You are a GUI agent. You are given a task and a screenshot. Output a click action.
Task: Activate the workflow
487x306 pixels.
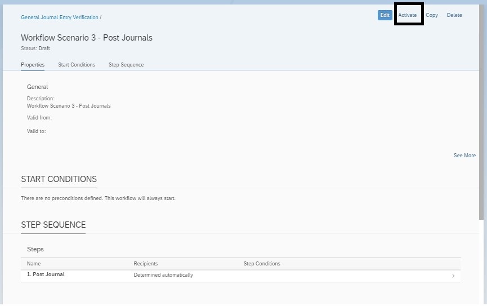[408, 15]
